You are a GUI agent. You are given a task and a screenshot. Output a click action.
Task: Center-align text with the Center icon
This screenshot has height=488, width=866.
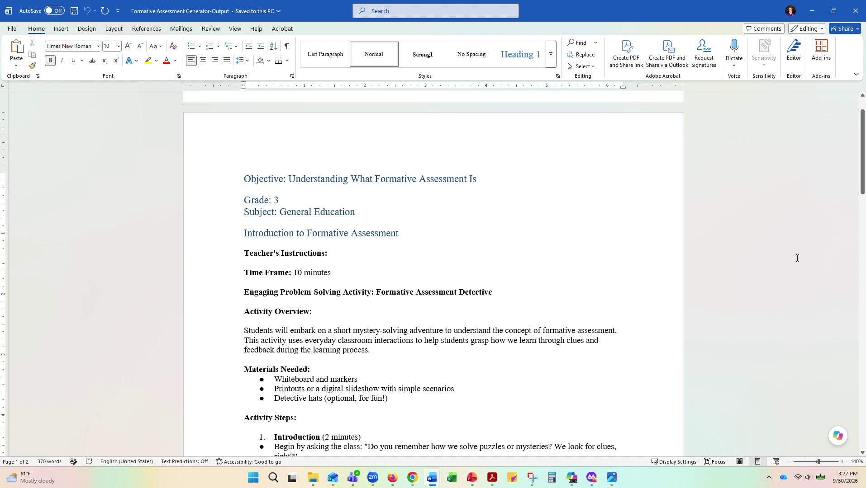pyautogui.click(x=203, y=61)
